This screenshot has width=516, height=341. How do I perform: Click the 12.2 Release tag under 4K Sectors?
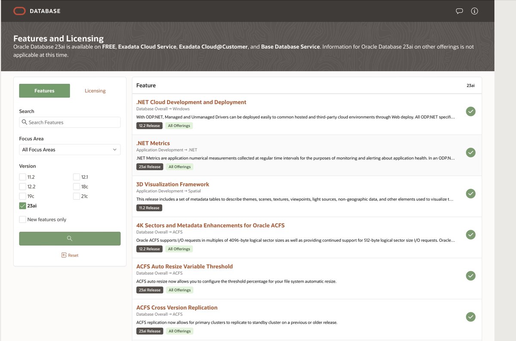(x=149, y=249)
